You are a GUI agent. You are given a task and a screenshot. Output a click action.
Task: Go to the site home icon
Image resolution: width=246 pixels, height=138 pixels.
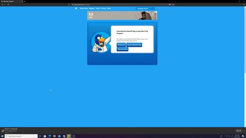76,8
